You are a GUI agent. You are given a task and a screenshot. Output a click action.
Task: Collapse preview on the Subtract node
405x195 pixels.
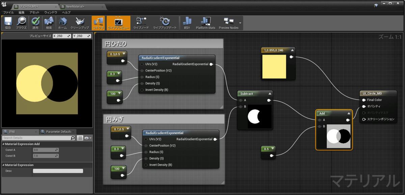[x=270, y=94]
